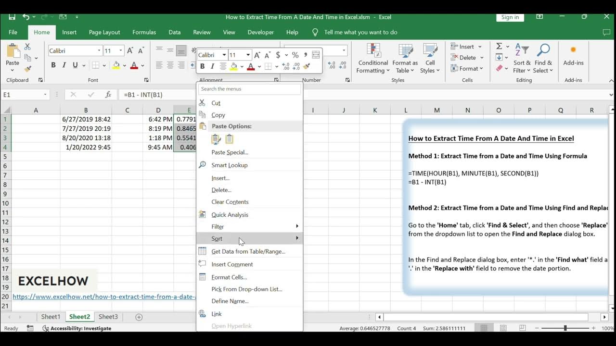This screenshot has width=616, height=346.
Task: Click the ribbon Increase Font Size icon
Action: (x=130, y=50)
